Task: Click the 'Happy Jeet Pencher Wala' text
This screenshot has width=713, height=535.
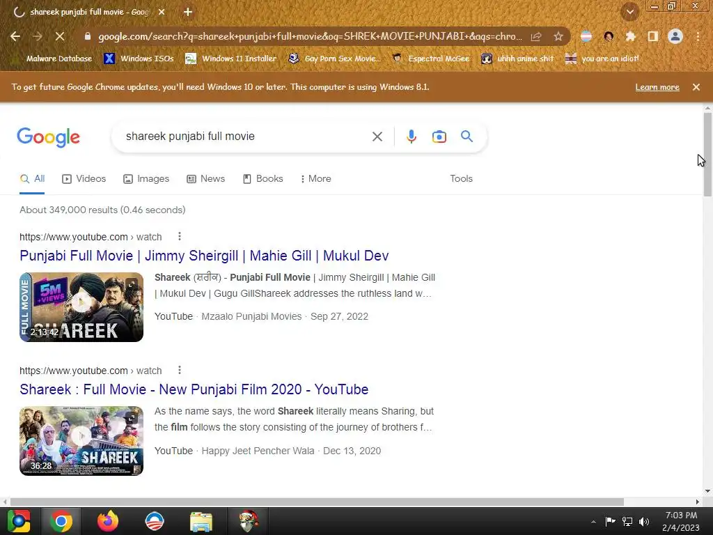Action: 258,451
